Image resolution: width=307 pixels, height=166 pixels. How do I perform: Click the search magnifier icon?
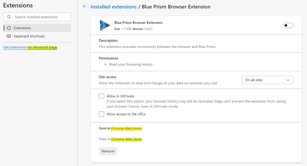[x=9, y=17]
